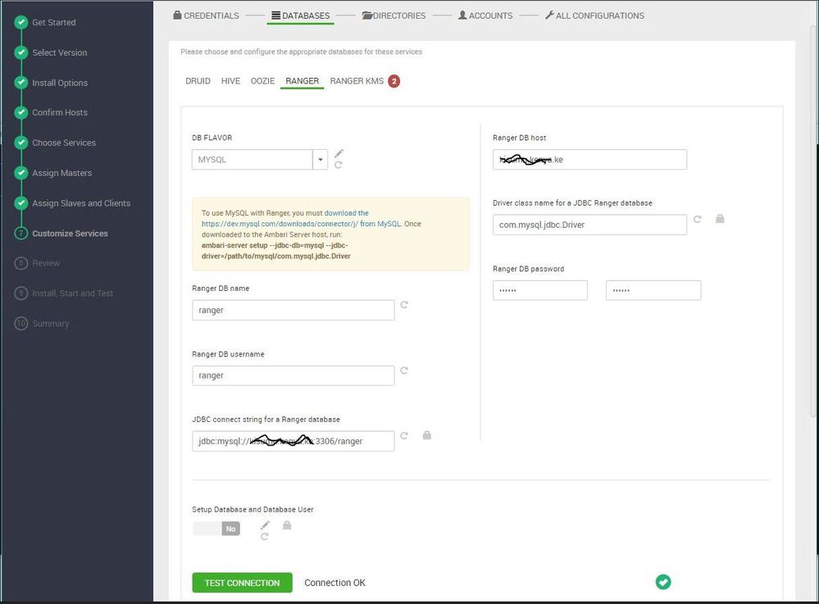Click in the Ranger DB username field
Viewport: 819px width, 604px height.
[x=293, y=375]
